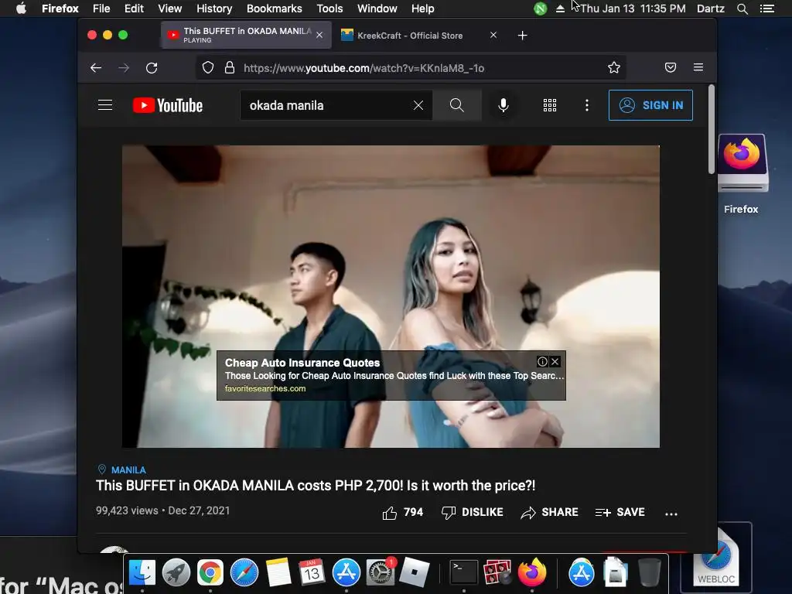Click the Thu Jan 13 11:35 PM clock
792x594 pixels.
tap(633, 9)
